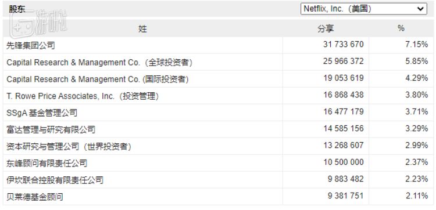Select Capital Research 全球投资者 row name
The height and width of the screenshot is (210, 436).
click(99, 62)
